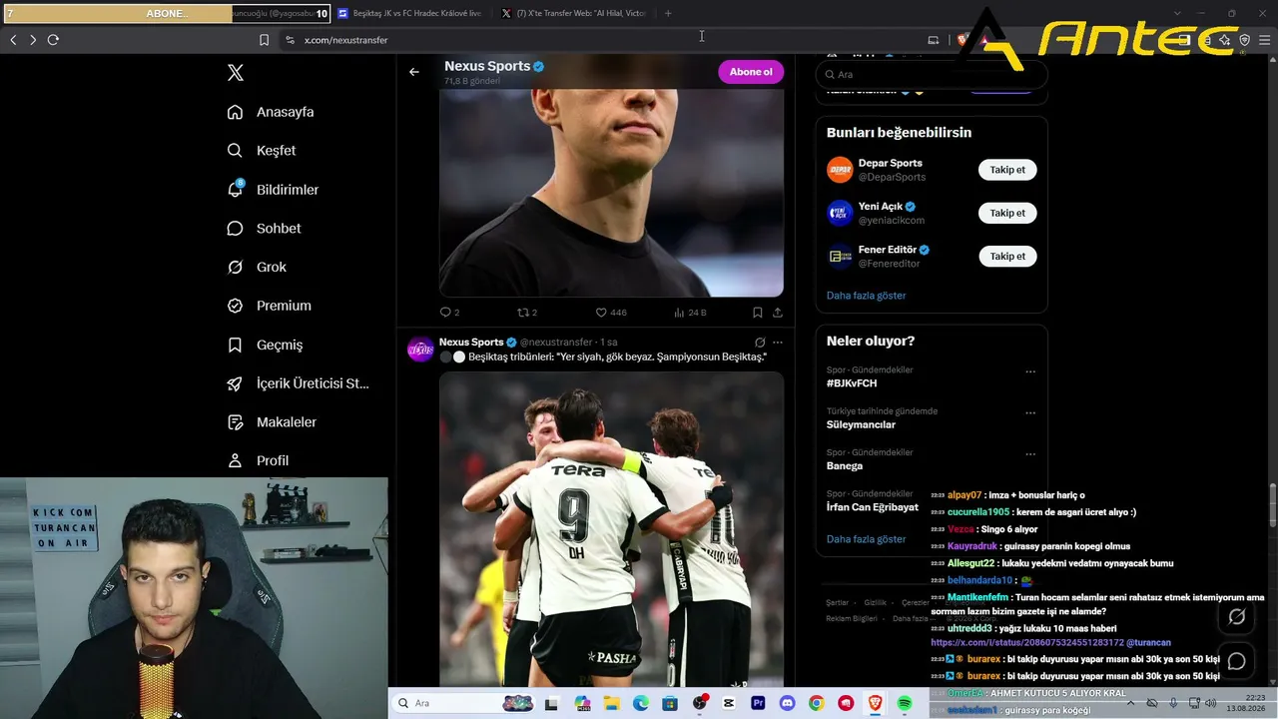Open Adobe Premiere Pro from the taskbar
Viewport: 1278px width, 719px height.
[x=758, y=703]
